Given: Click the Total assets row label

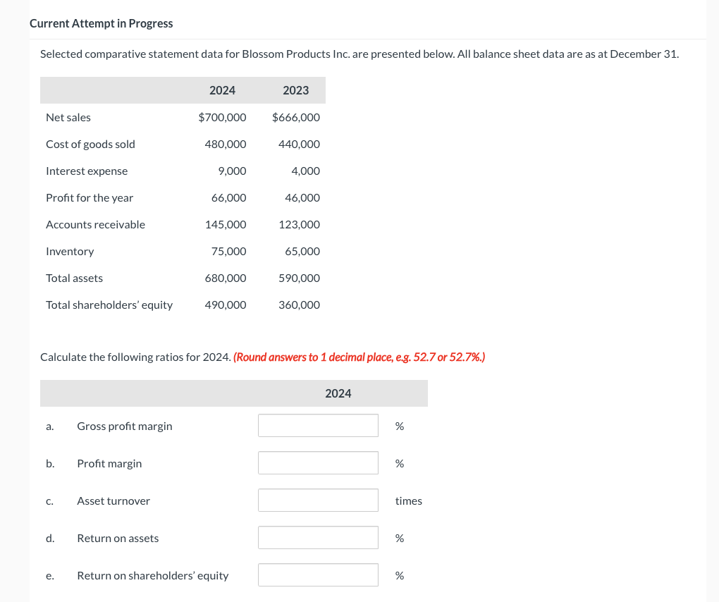Looking at the screenshot, I should click(74, 278).
